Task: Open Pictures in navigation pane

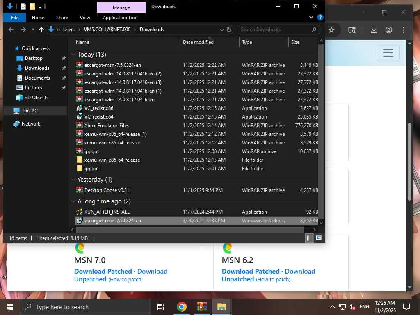Action: [33, 88]
